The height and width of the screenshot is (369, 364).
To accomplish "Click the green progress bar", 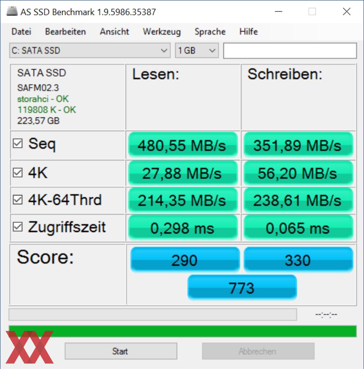I will (183, 331).
